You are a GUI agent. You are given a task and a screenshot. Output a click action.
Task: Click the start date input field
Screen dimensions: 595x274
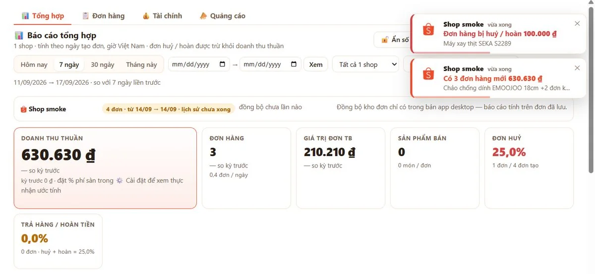pos(199,64)
